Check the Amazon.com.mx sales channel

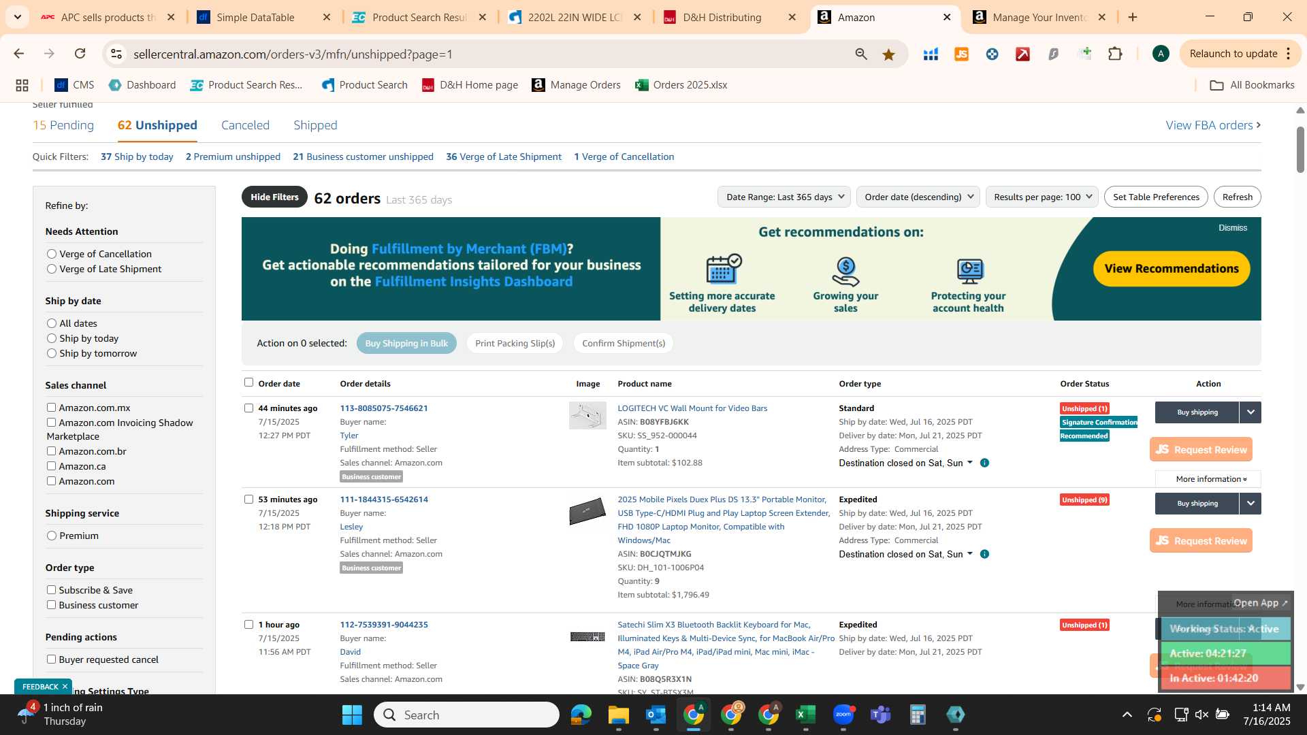(x=51, y=407)
